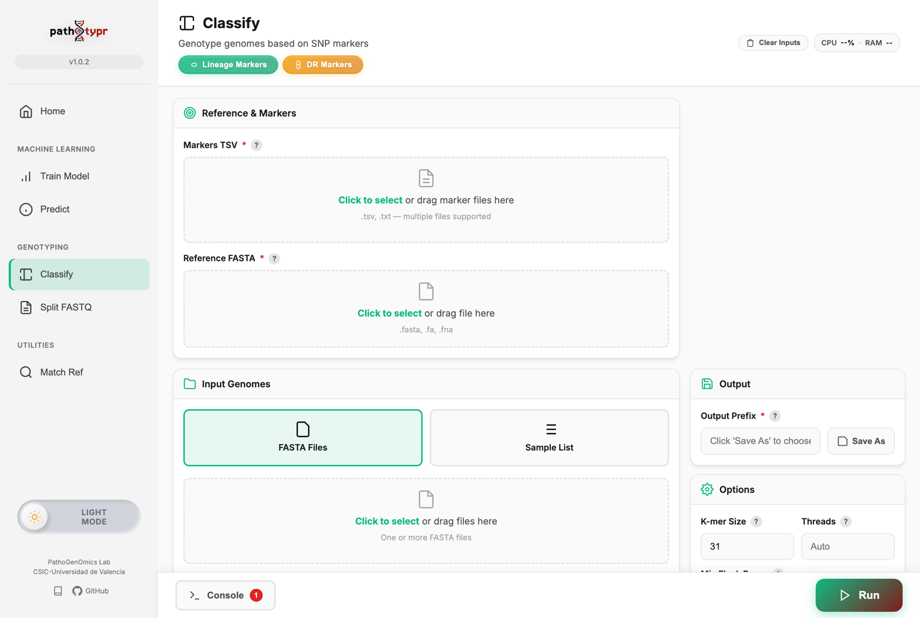Click the Predict circle icon
Viewport: 920px width, 618px height.
pyautogui.click(x=26, y=209)
